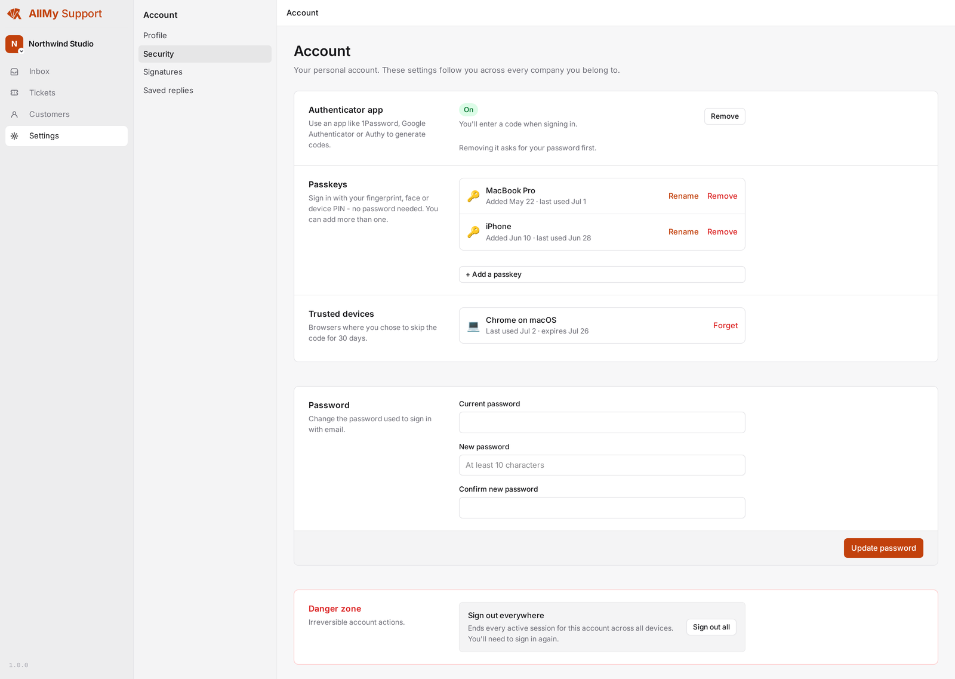Click the 'Trusted devices' heading

[x=341, y=314]
